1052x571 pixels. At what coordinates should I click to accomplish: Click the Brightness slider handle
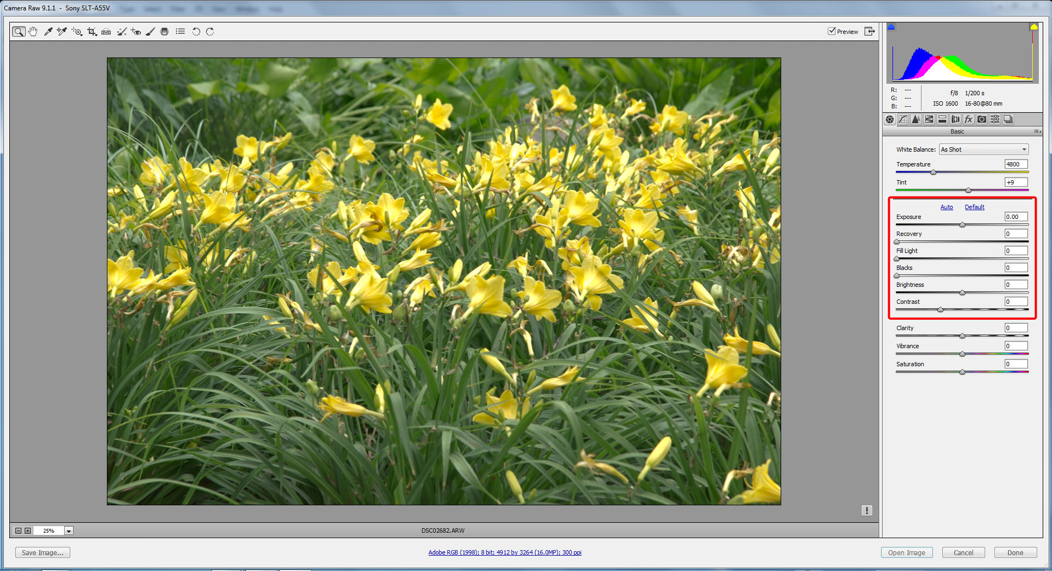(x=962, y=293)
